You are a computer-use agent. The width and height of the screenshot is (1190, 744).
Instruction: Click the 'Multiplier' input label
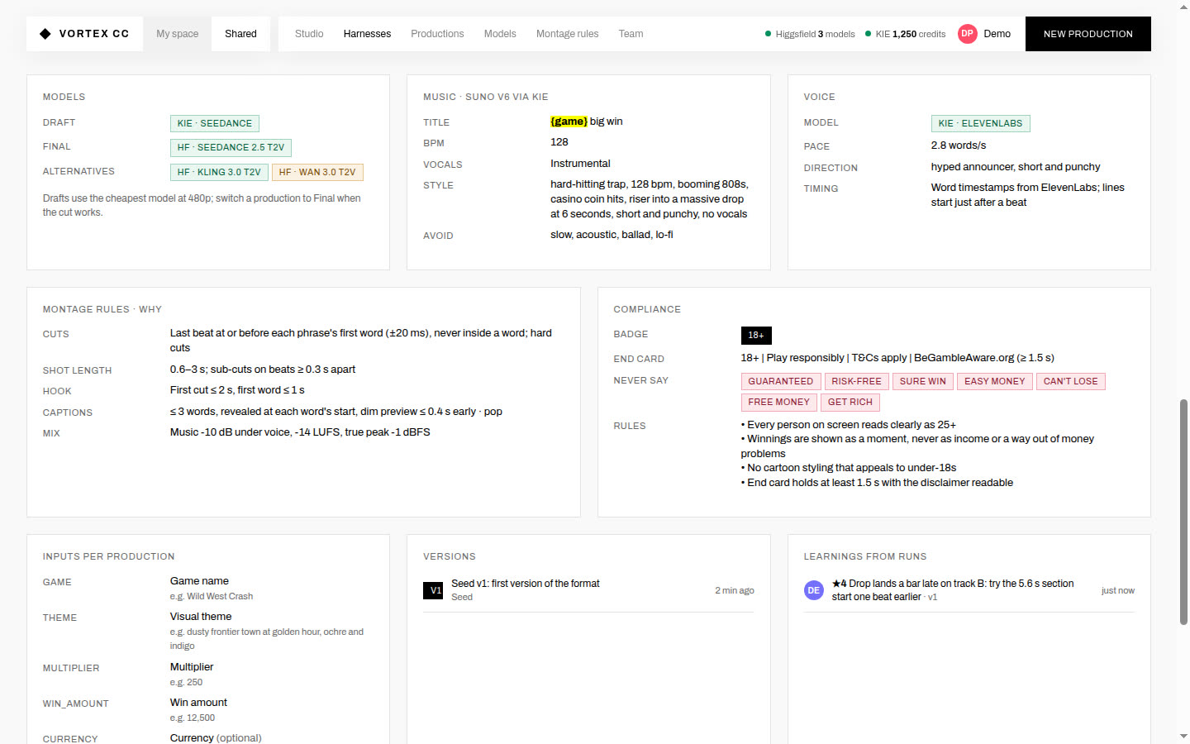pyautogui.click(x=192, y=667)
